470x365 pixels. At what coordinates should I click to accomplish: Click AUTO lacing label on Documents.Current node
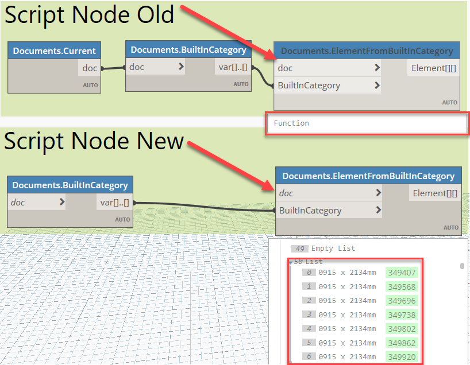coord(90,86)
